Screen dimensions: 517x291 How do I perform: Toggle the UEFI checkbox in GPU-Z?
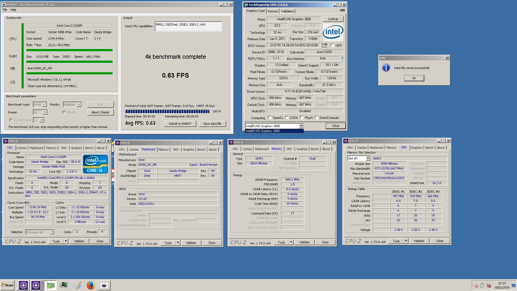pyautogui.click(x=332, y=46)
